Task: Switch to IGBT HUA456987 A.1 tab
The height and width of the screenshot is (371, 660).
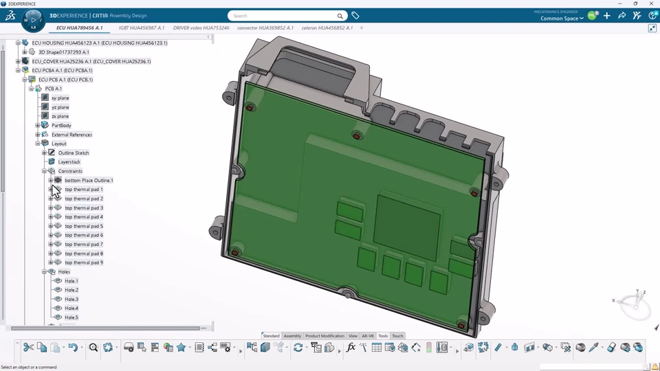Action: point(142,27)
